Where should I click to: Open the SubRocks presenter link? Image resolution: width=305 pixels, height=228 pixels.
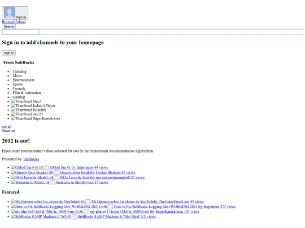(31, 159)
